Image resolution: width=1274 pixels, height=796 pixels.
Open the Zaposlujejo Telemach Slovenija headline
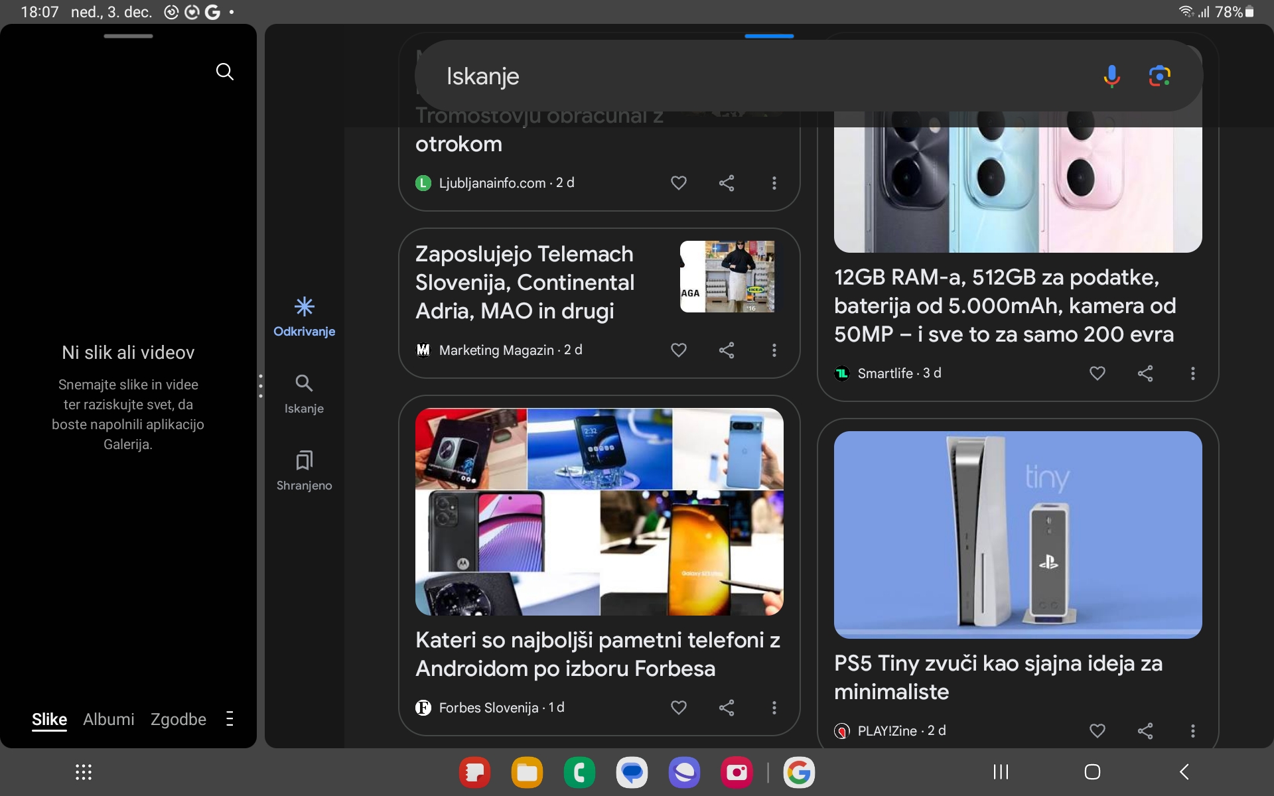pyautogui.click(x=524, y=283)
